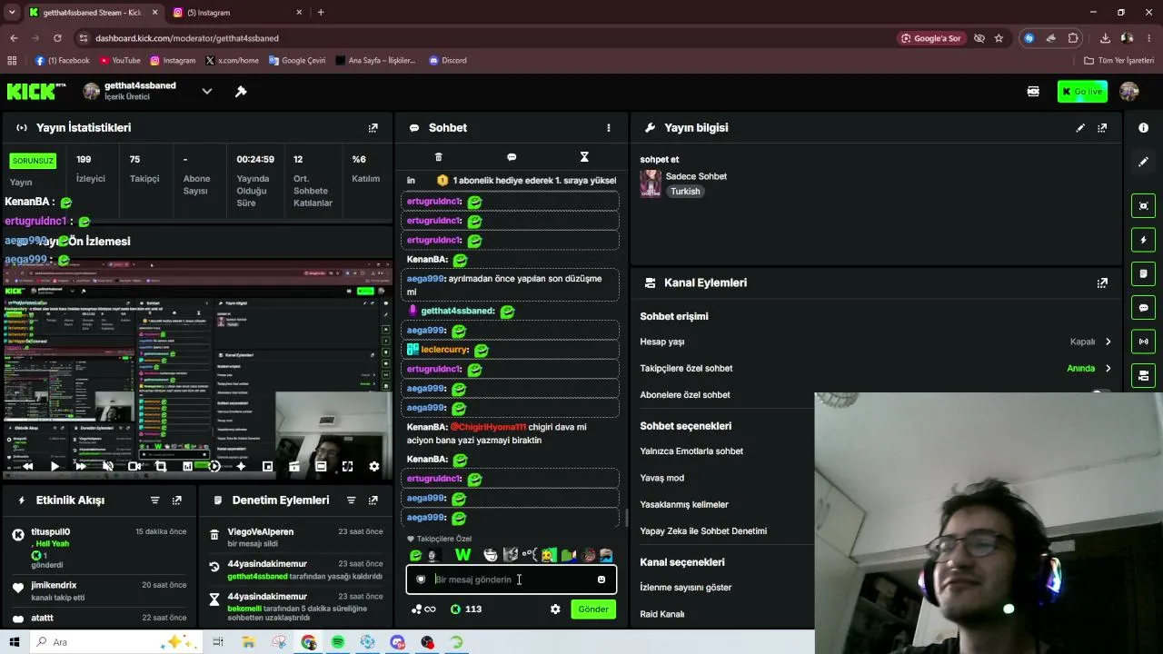Viewport: 1163px width, 654px height.
Task: Toggle the channel actions widget in right sidebar
Action: tap(1143, 375)
